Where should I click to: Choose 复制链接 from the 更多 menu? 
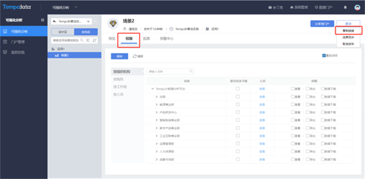coord(348,30)
